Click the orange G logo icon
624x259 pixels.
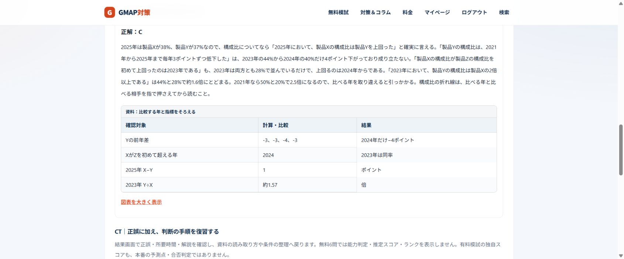click(109, 13)
